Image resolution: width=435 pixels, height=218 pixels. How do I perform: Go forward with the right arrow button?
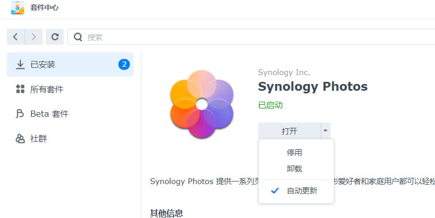tap(34, 37)
